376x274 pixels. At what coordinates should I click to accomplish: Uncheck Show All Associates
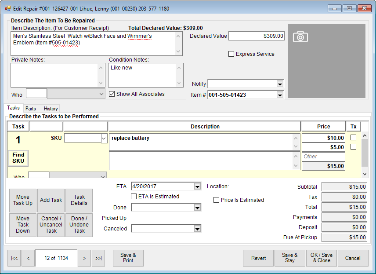(112, 94)
